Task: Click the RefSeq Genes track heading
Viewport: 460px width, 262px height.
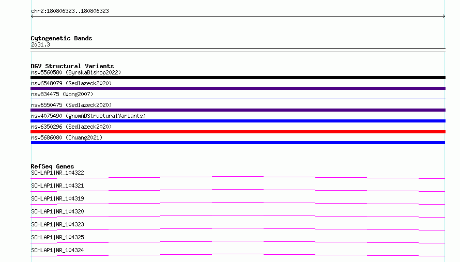Action: coord(52,166)
